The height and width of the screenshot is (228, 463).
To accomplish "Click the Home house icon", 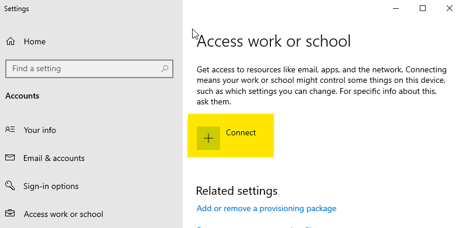I will pos(11,41).
